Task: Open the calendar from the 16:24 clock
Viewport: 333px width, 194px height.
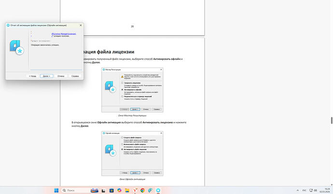Action: click(327, 190)
